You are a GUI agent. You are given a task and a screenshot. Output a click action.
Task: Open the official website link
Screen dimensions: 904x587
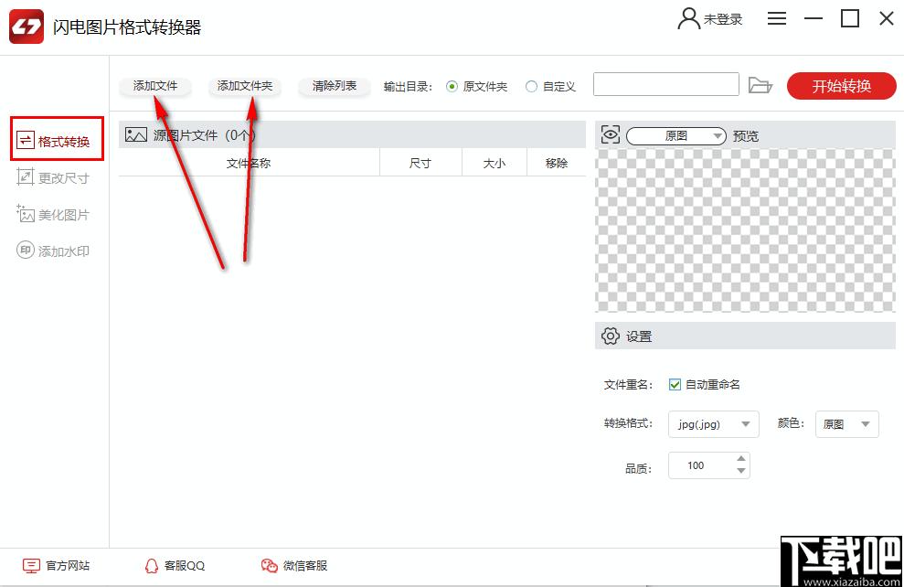click(56, 566)
